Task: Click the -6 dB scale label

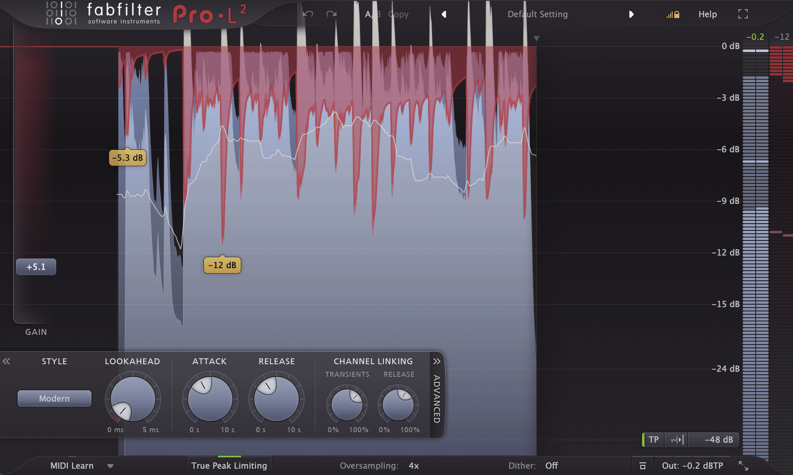Action: click(x=728, y=149)
